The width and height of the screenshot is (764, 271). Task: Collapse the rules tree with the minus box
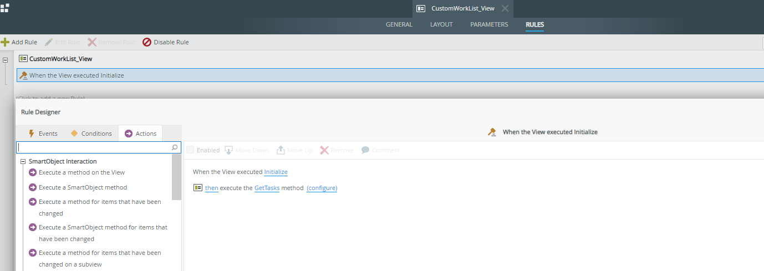click(x=5, y=59)
